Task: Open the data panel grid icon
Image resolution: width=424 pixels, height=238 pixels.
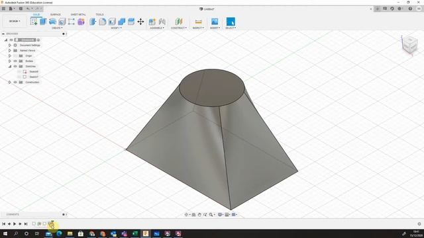Action: pyautogui.click(x=3, y=9)
